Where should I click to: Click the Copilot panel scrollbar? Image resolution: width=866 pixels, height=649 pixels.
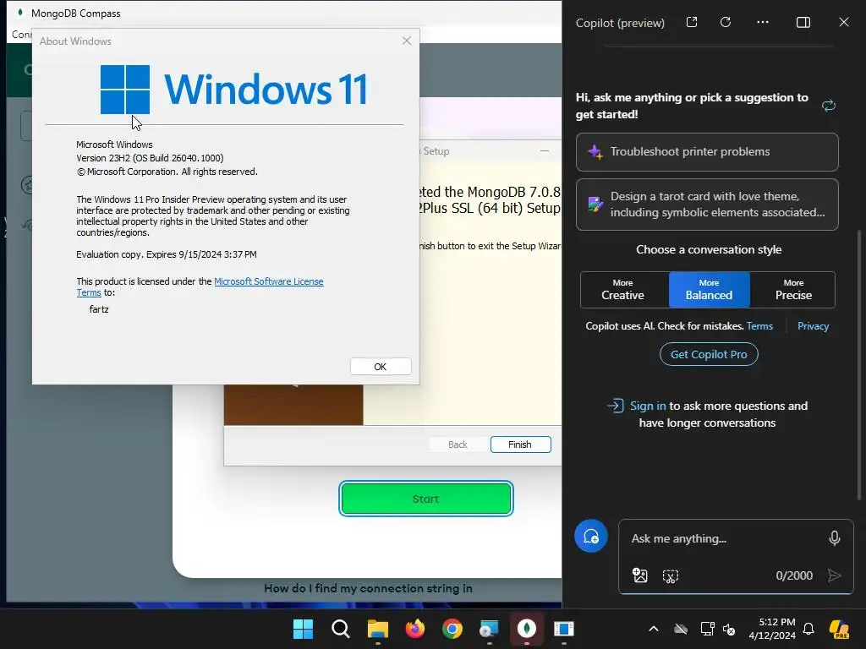click(859, 364)
